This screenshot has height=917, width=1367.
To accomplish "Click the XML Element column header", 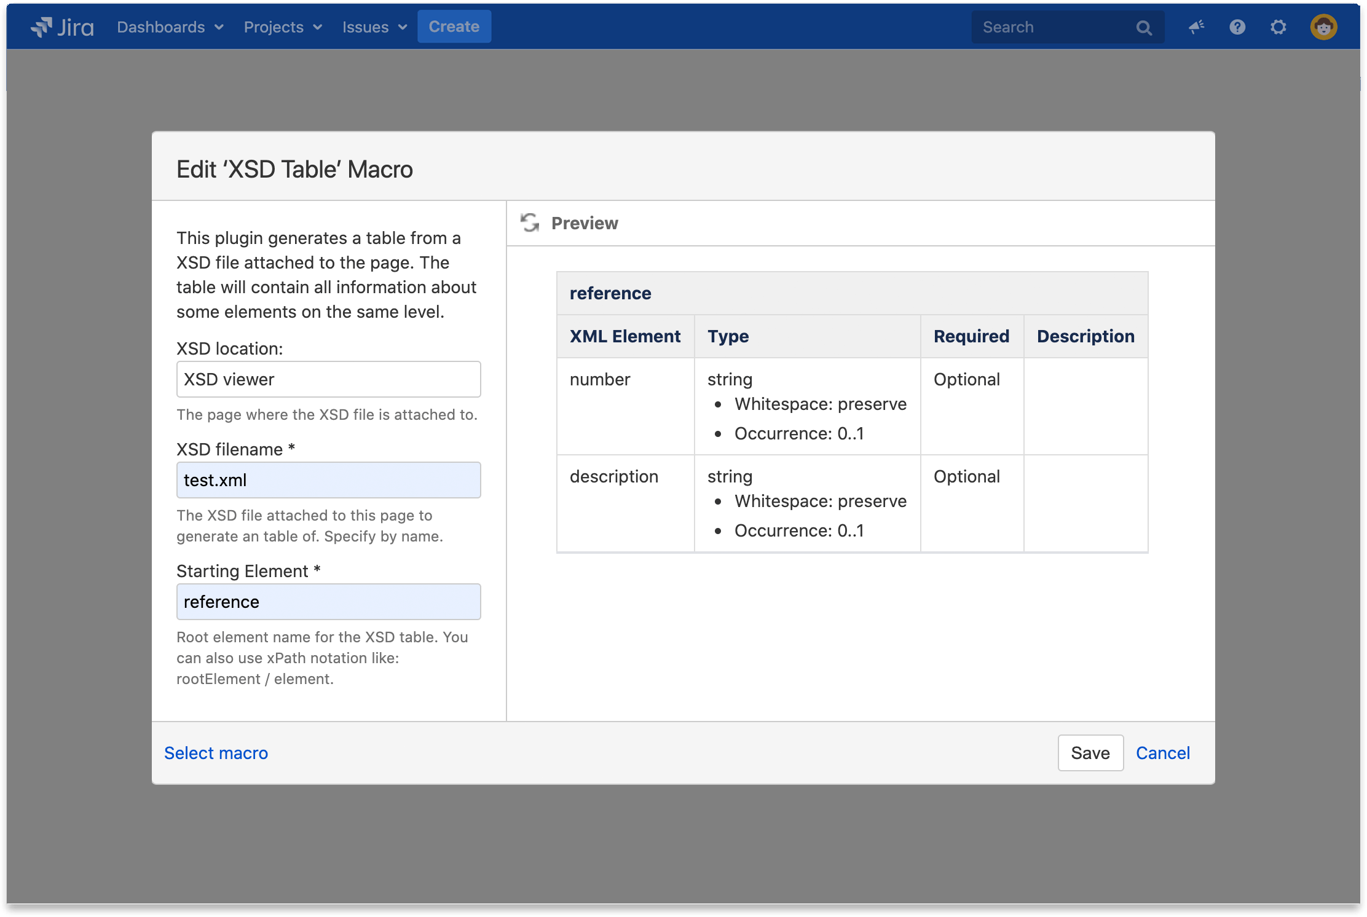I will click(x=624, y=336).
